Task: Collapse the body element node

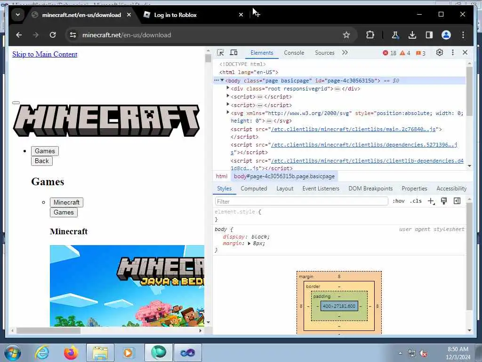Action: [222, 80]
